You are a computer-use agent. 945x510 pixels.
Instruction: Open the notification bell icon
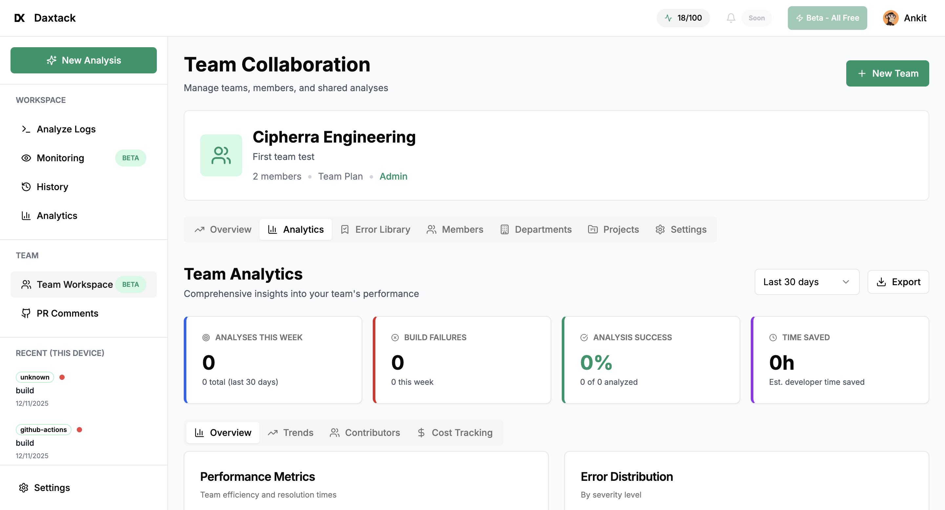(x=730, y=18)
